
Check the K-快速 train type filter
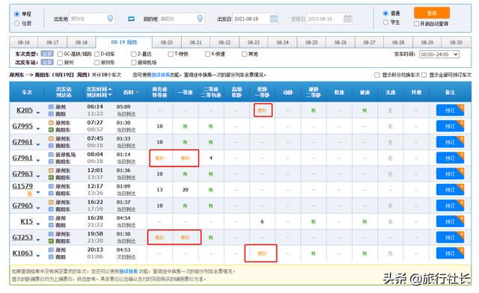tap(208, 54)
